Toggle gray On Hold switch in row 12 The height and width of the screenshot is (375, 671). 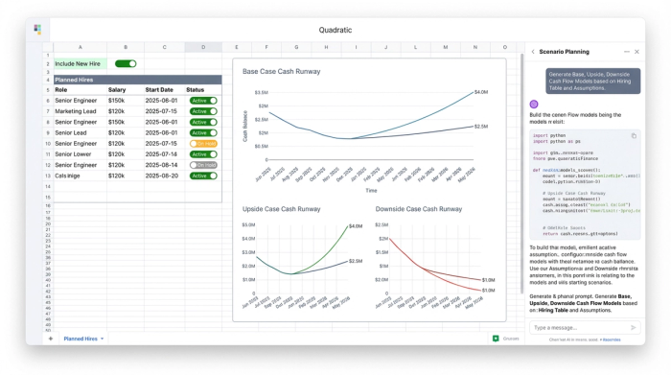tap(203, 165)
